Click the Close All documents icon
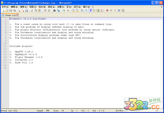Screen dimensions: 164x113 click(x=23, y=11)
